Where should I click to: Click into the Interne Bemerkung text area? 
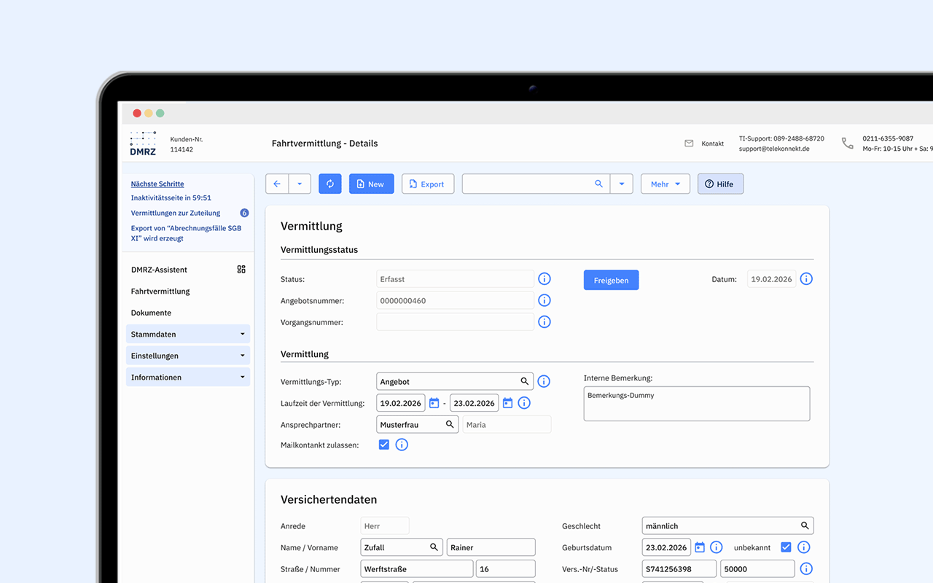(x=696, y=404)
